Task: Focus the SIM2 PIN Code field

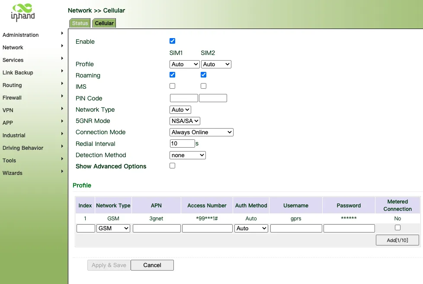Action: [x=213, y=98]
